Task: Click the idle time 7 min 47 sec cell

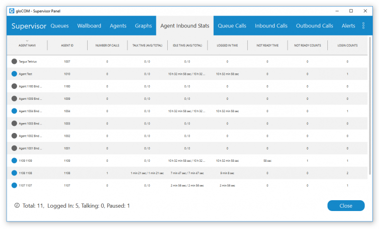Action: 187,173
